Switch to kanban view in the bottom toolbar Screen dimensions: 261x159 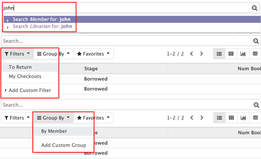(231, 118)
